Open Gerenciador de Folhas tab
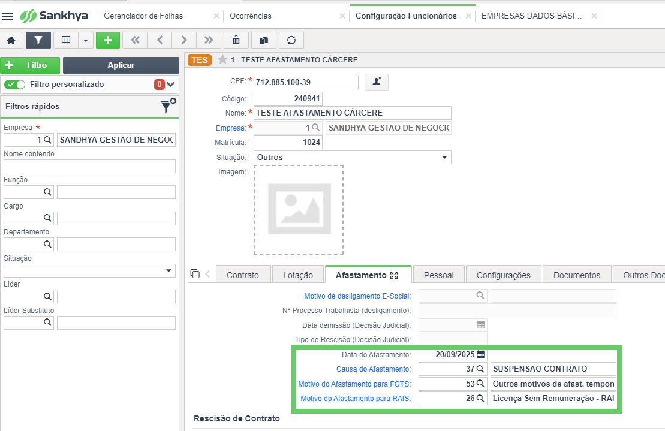This screenshot has height=431, width=665. point(143,16)
